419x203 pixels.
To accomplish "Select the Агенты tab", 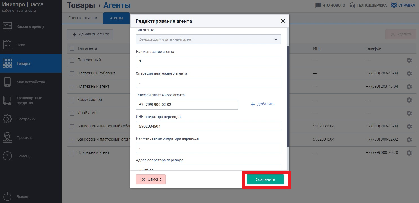I will point(116,18).
